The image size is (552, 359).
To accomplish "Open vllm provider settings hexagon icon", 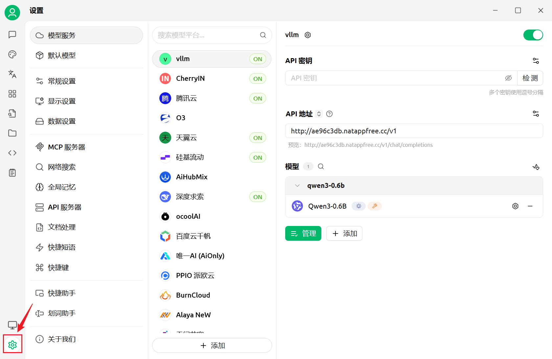I will point(308,35).
